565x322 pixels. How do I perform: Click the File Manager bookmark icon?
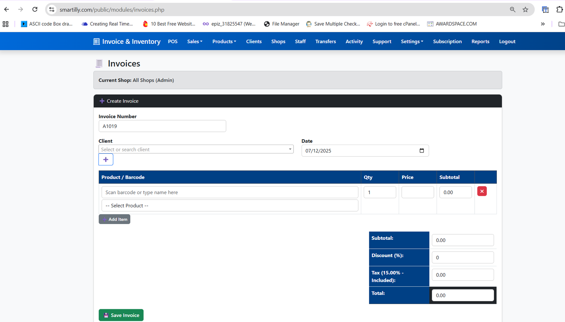click(x=267, y=24)
